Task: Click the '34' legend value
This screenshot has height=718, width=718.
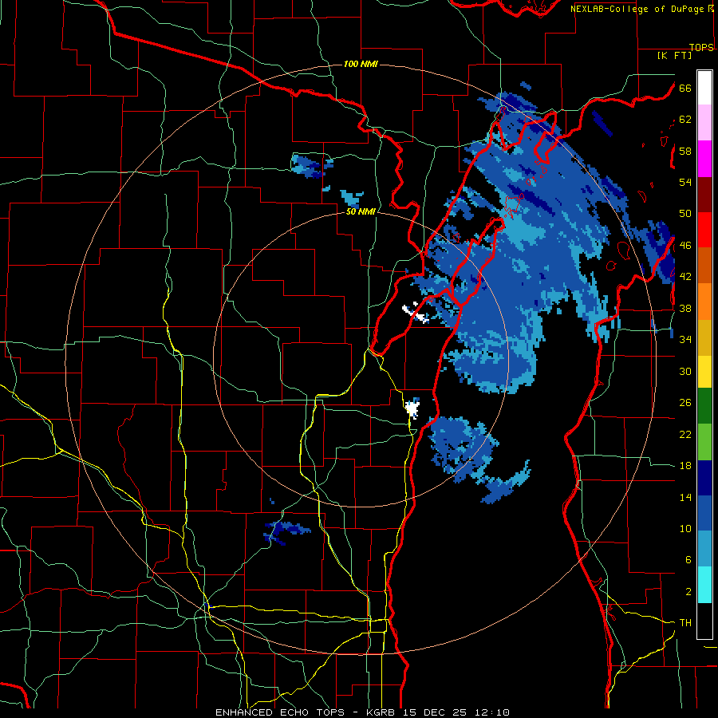Action: click(685, 340)
